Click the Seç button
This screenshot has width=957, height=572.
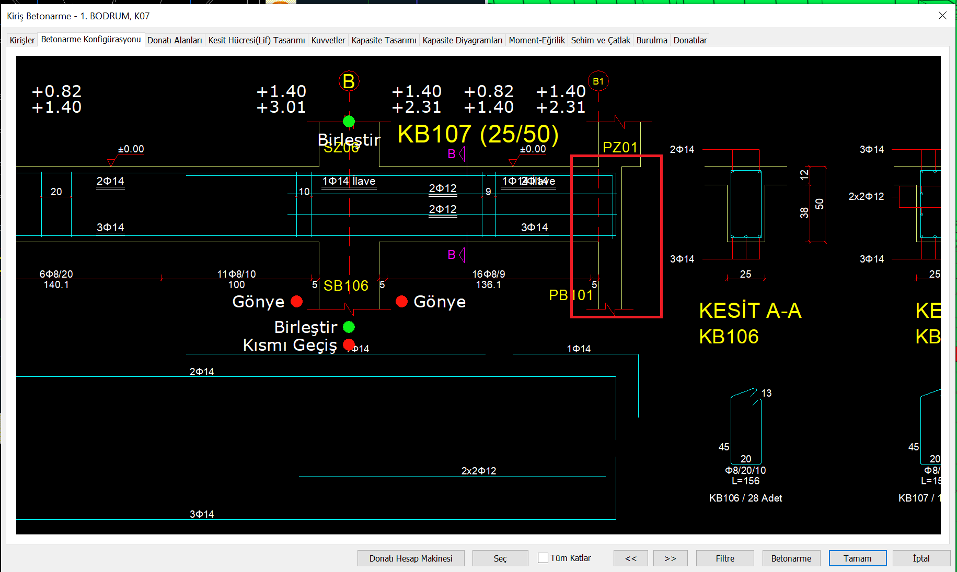(500, 558)
